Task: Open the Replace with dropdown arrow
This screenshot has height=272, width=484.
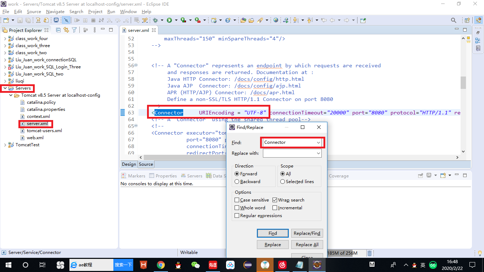Action: click(x=318, y=153)
